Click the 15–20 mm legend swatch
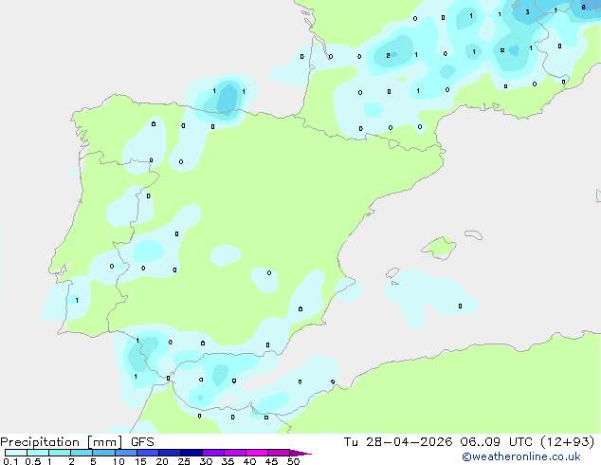The width and height of the screenshot is (601, 465). click(x=147, y=453)
